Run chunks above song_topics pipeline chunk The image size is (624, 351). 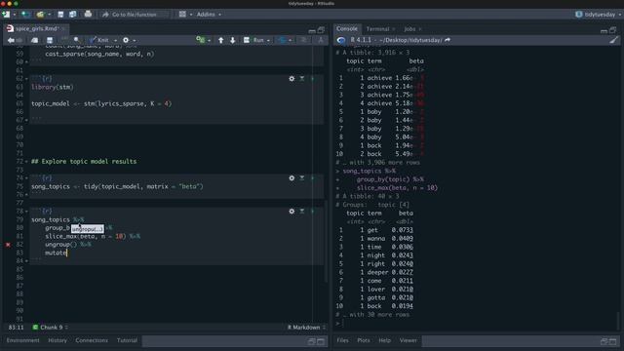(302, 212)
